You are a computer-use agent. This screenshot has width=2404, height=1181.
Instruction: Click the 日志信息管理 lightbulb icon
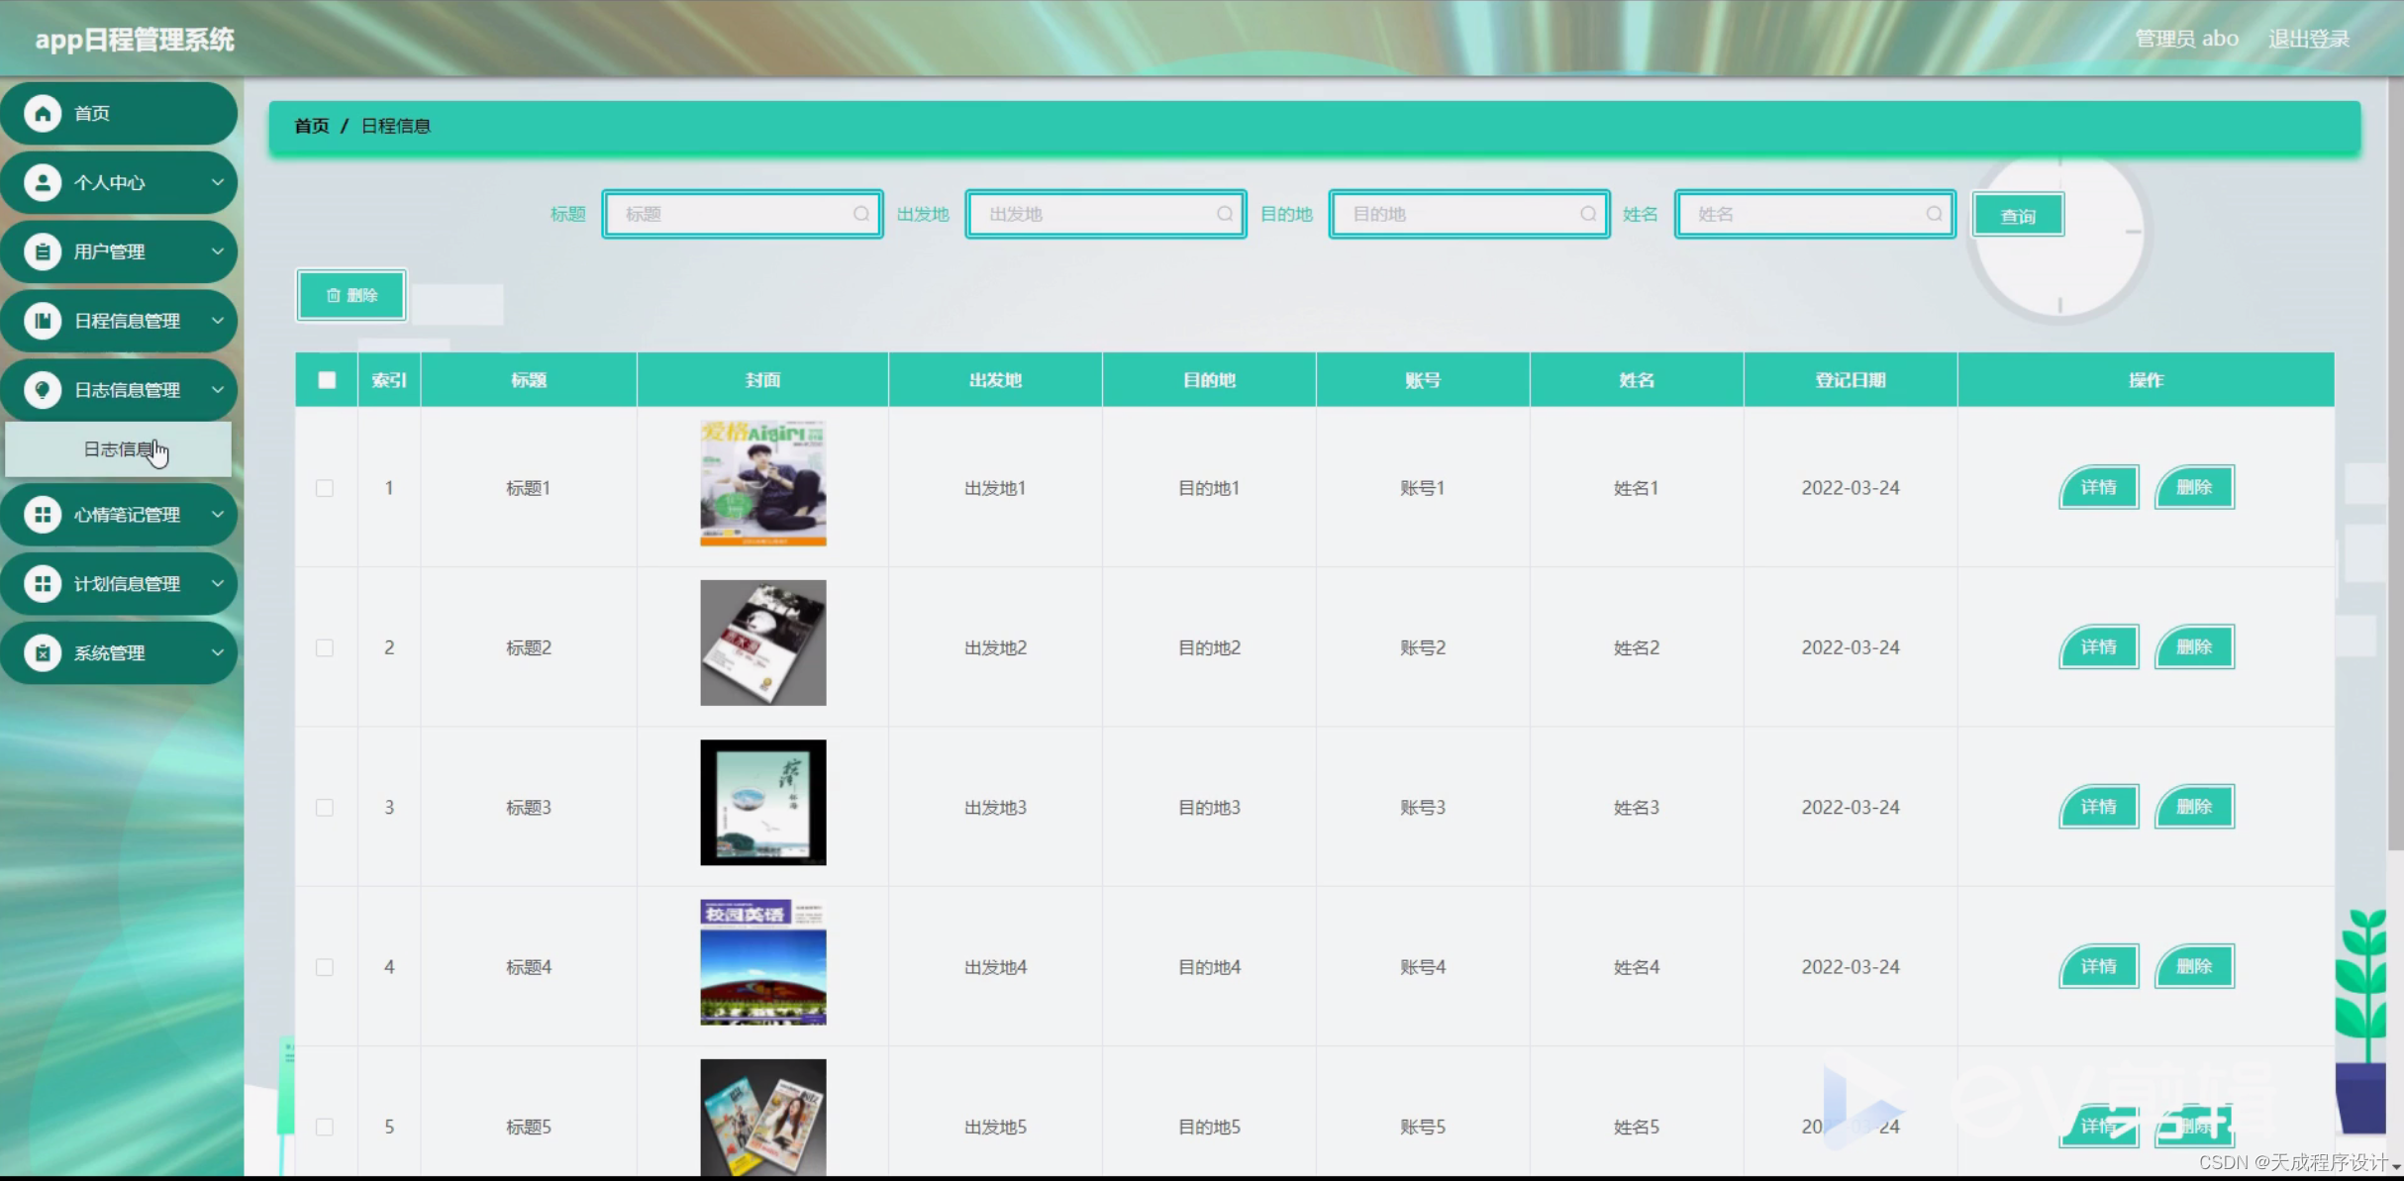tap(43, 390)
